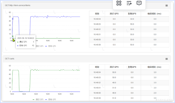
Task: Open the apps grid icon in floating toolbar
Action: 119,3
